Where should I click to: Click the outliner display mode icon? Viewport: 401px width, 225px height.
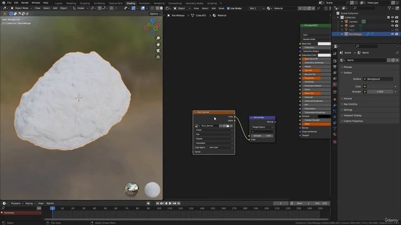[344, 8]
